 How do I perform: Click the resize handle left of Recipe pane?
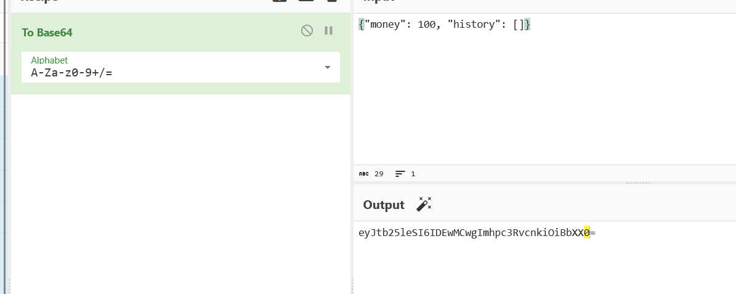tap(9, 285)
